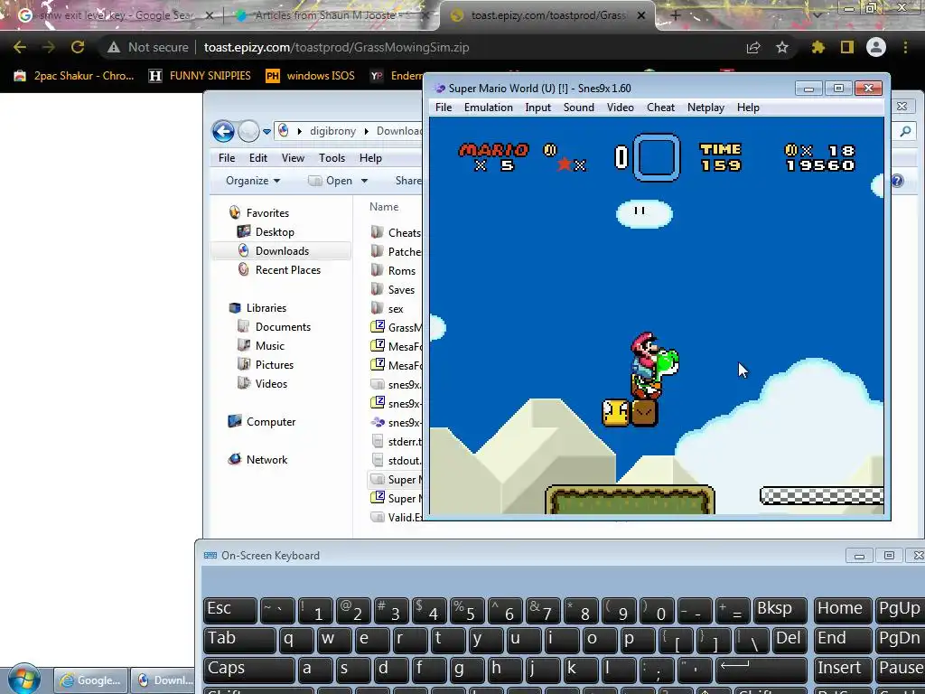Click Not secure warning icon

point(113,47)
